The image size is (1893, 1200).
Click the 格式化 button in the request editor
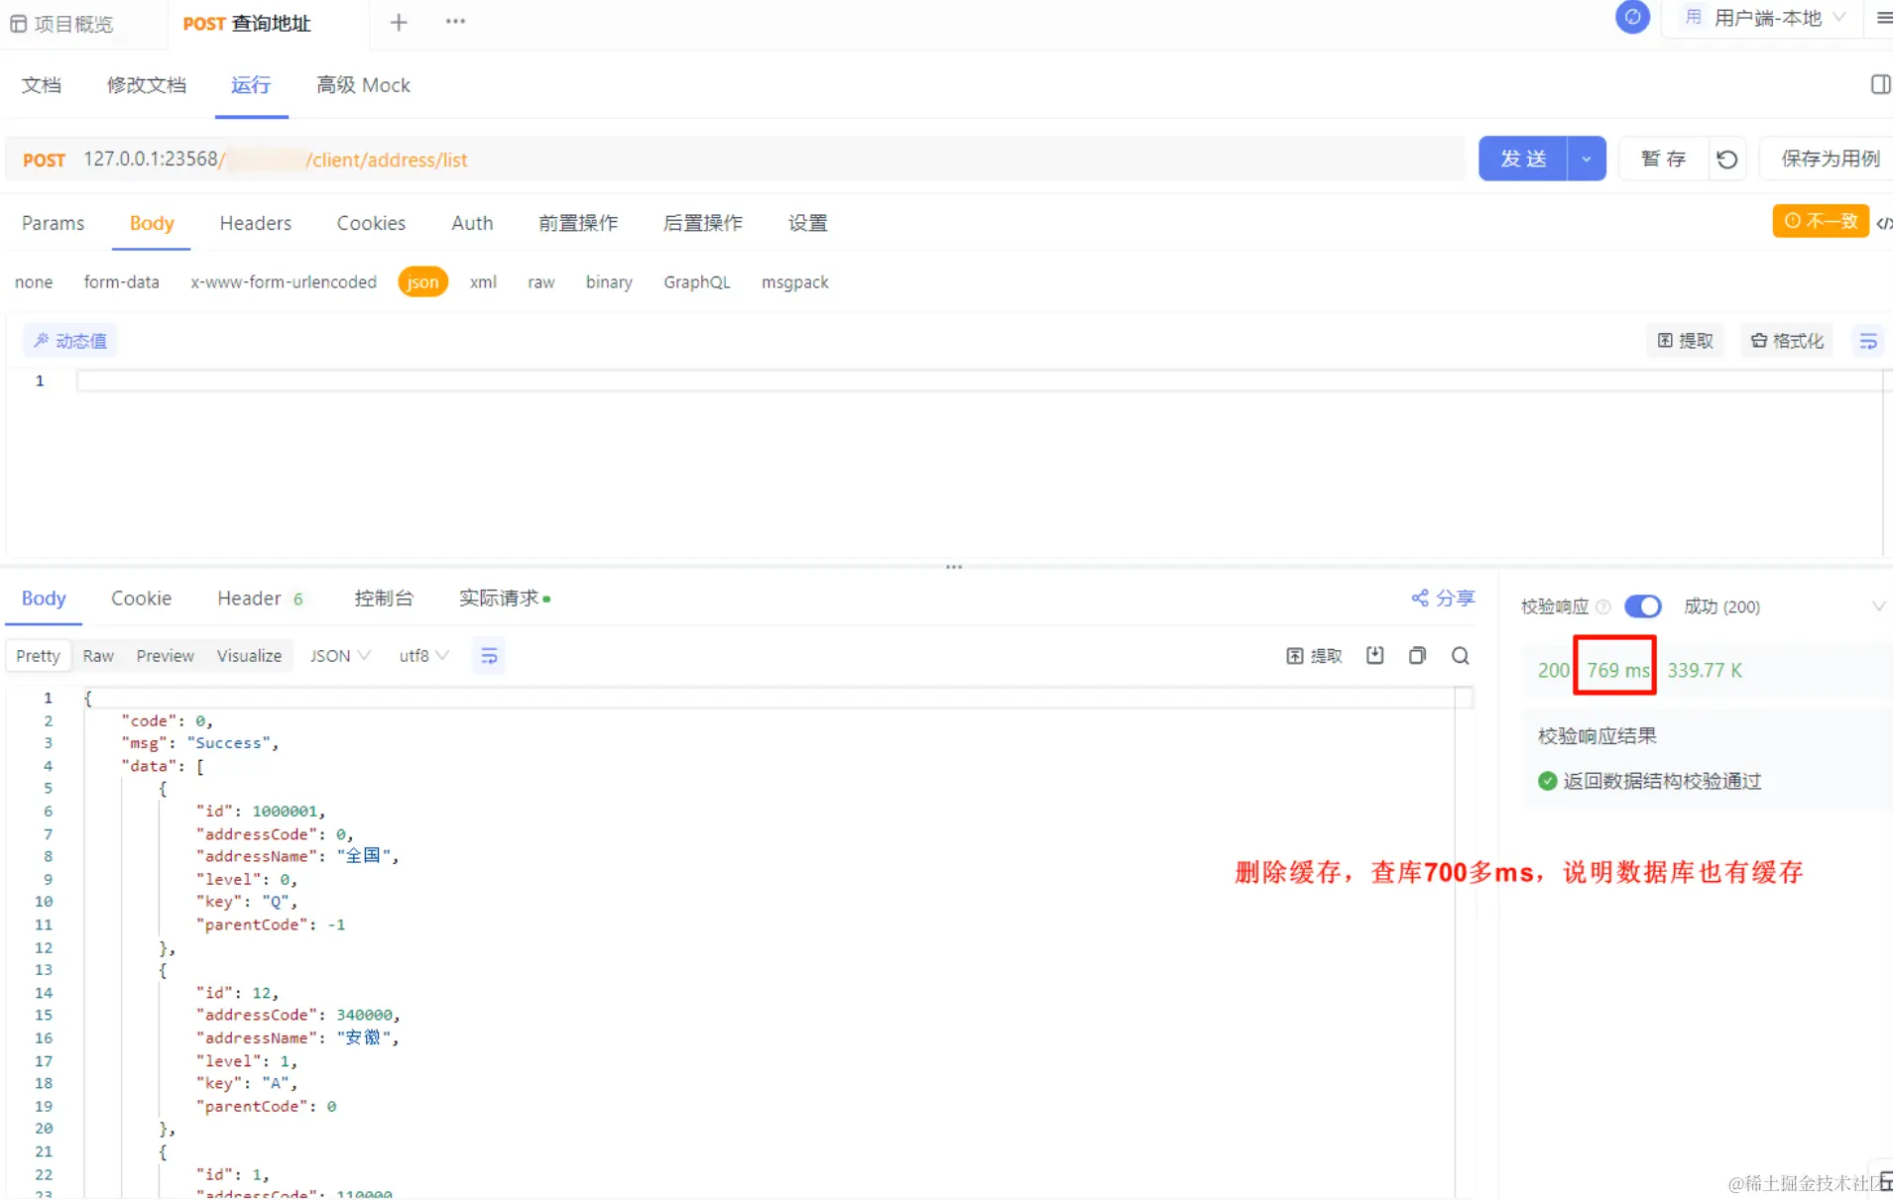(1787, 341)
